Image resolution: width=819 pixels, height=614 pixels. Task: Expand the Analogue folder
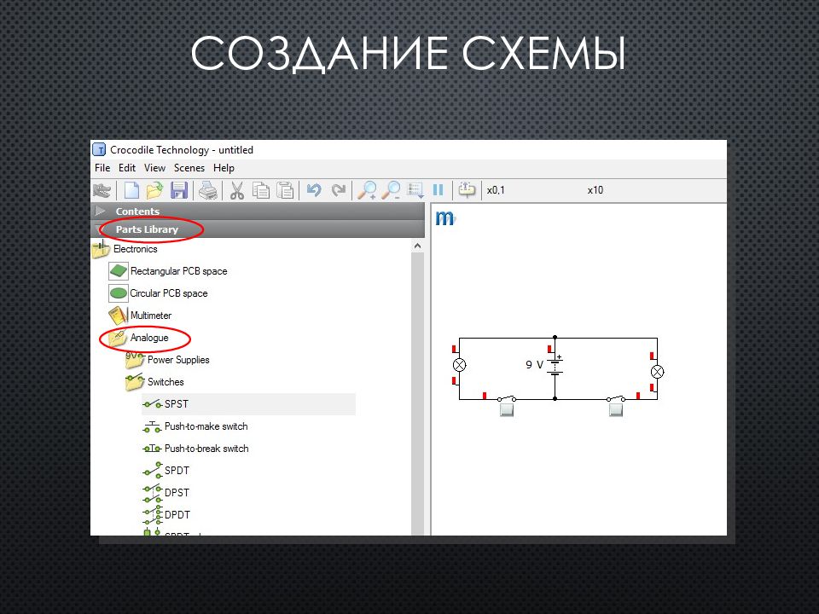(149, 338)
